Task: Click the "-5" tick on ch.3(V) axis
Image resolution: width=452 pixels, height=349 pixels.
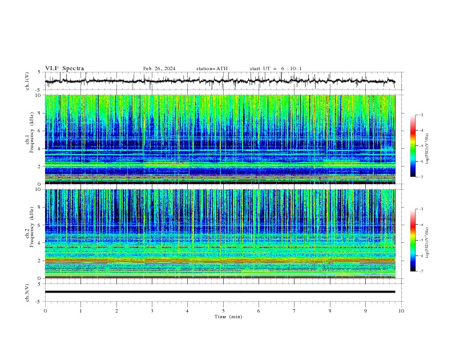Action: (x=38, y=302)
